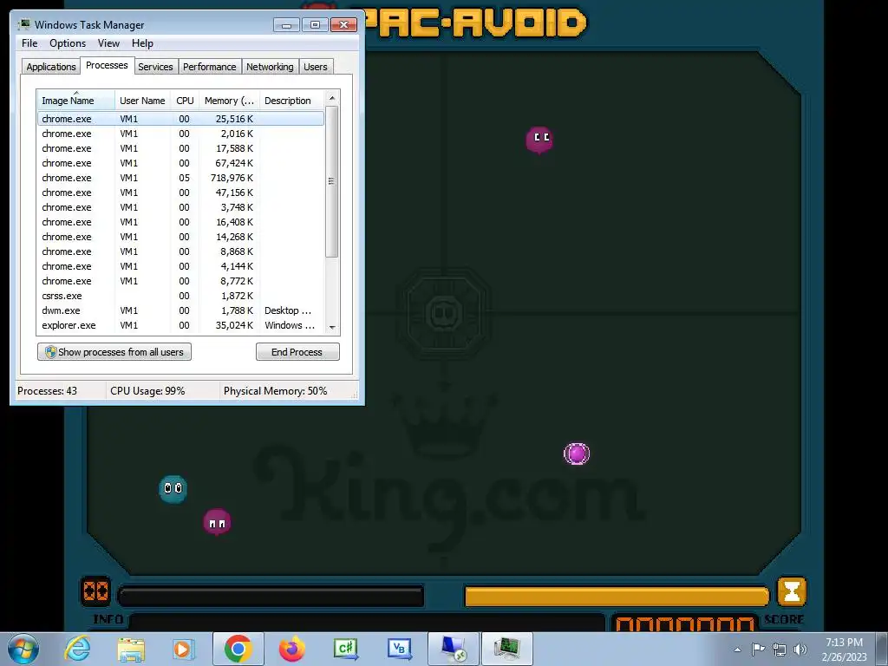888x666 pixels.
Task: Select the chrome.exe row using 718,976 K
Action: (x=180, y=178)
